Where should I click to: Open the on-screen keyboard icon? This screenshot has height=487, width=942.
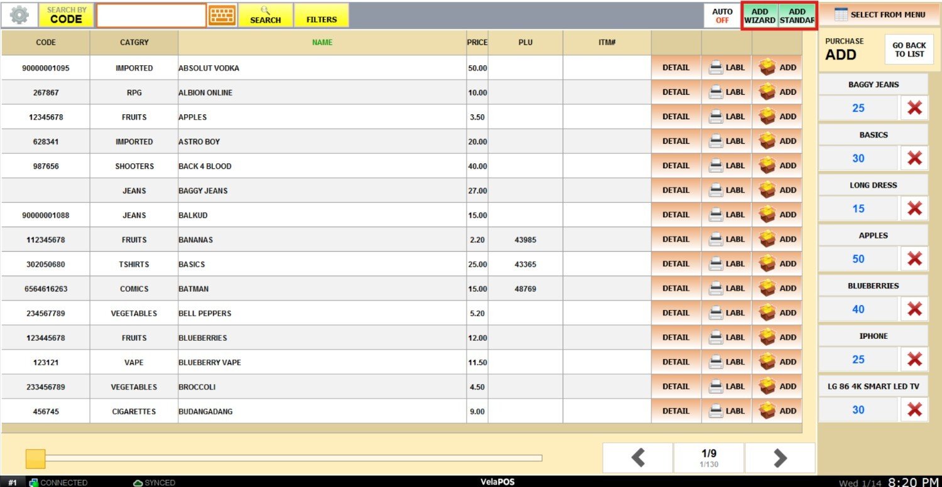[222, 15]
